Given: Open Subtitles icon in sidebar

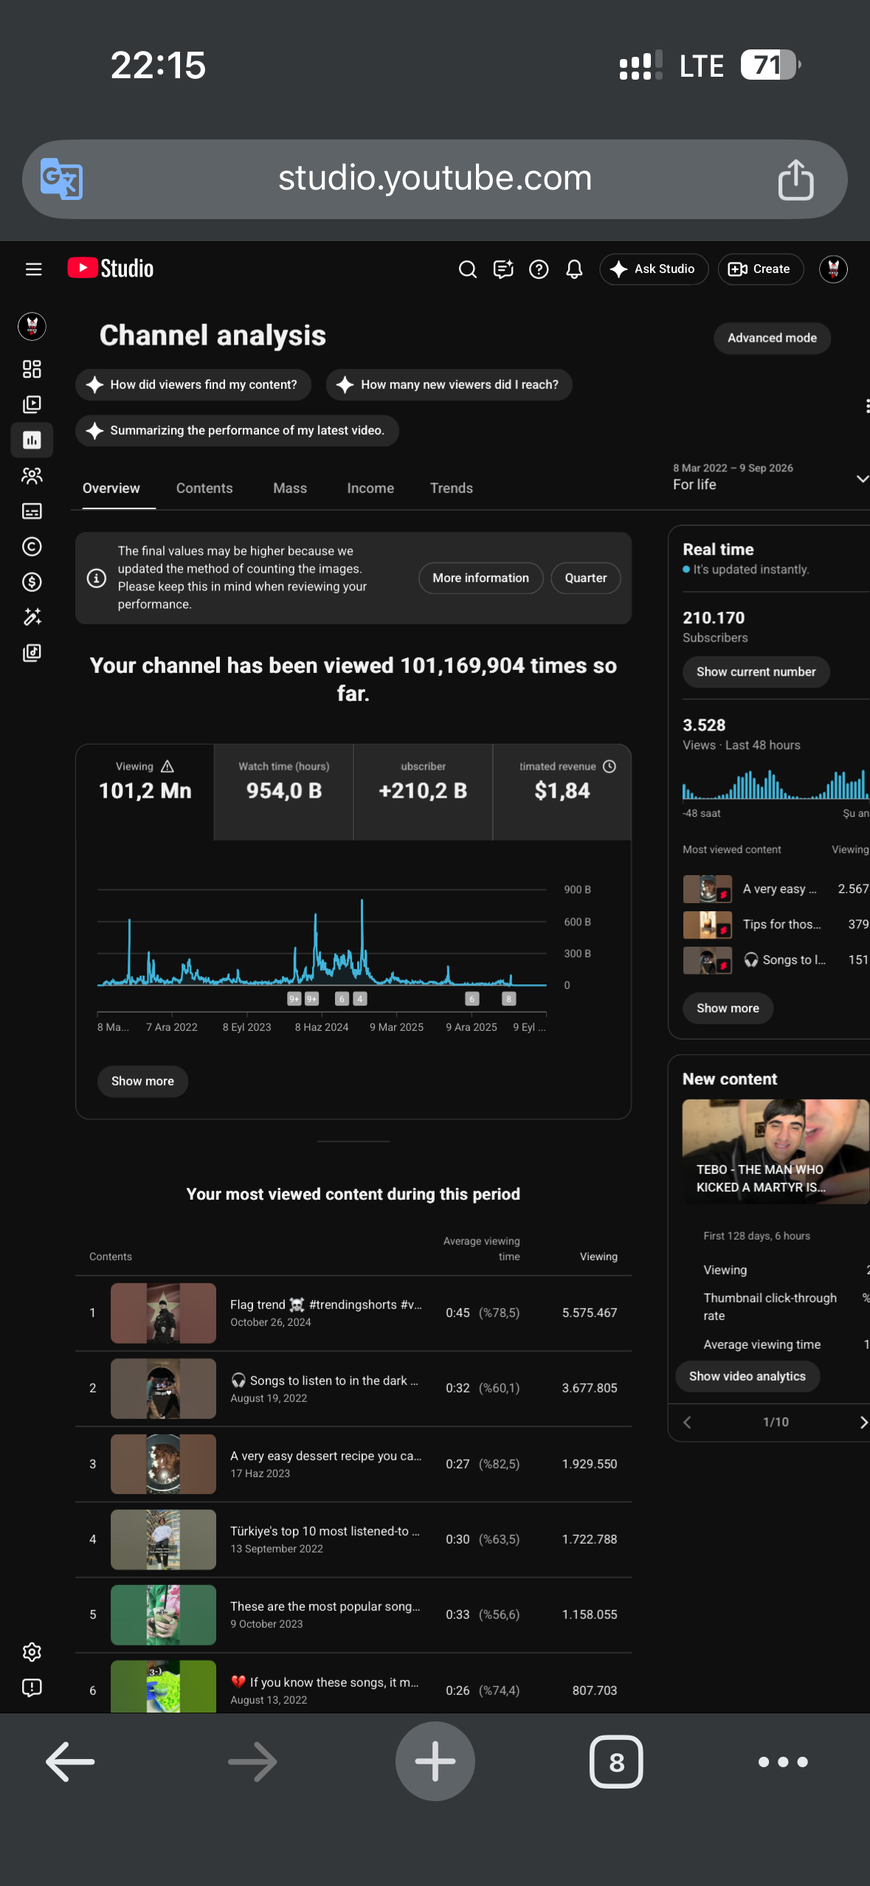Looking at the screenshot, I should (32, 511).
